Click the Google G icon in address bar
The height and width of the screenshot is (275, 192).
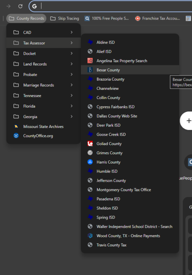tap(34, 6)
